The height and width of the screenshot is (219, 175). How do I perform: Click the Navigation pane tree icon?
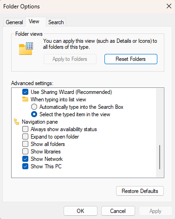point(16,122)
